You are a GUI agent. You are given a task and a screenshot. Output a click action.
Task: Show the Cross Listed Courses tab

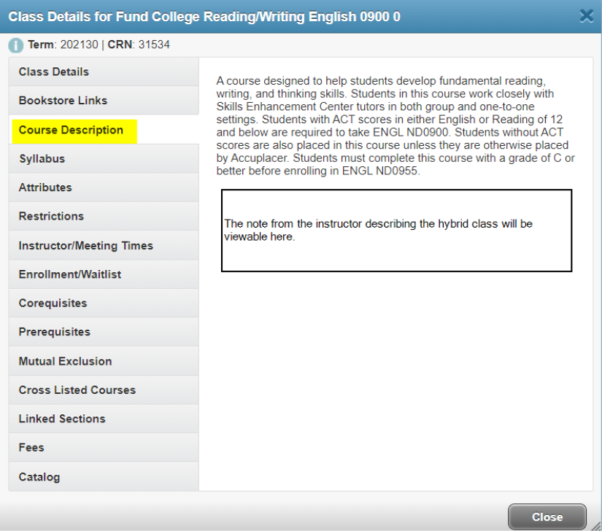(77, 390)
